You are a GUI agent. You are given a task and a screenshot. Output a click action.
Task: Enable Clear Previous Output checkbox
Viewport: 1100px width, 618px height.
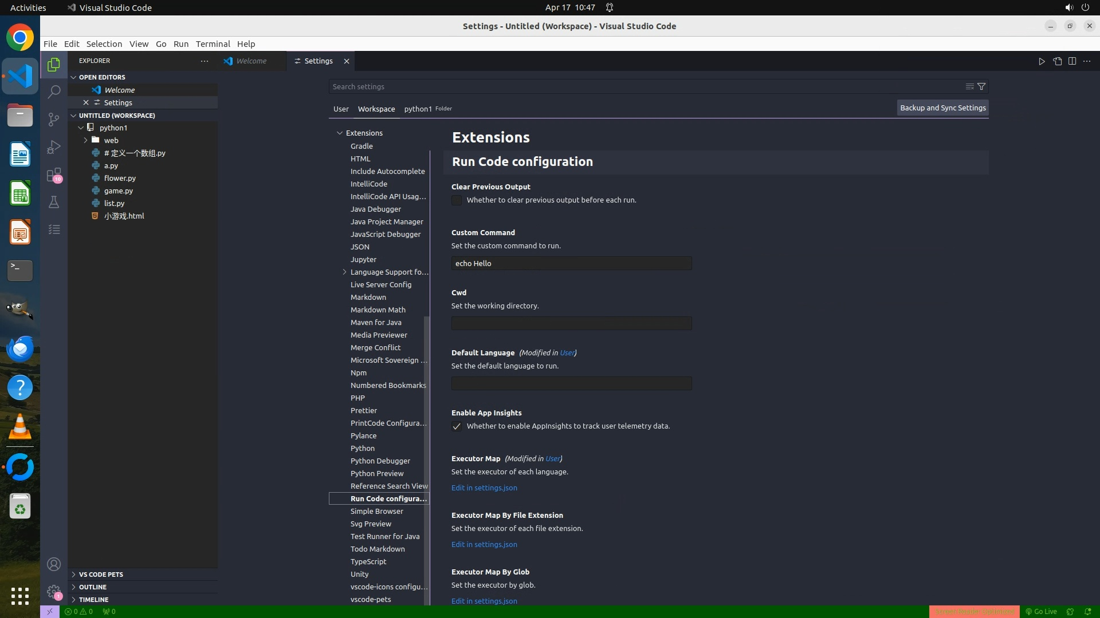pos(457,200)
